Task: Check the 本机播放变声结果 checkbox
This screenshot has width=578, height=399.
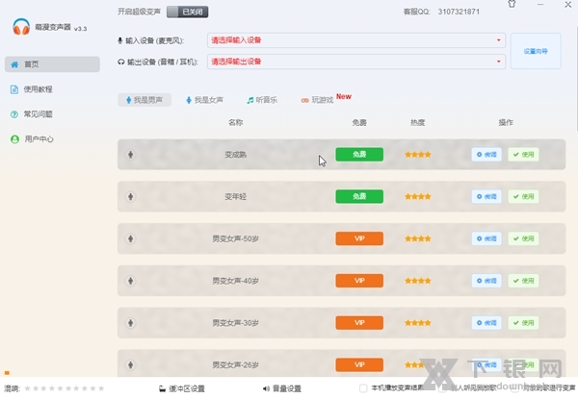Action: [x=363, y=388]
